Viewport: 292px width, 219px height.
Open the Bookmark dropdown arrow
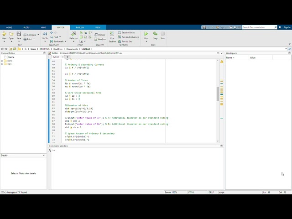(66, 42)
